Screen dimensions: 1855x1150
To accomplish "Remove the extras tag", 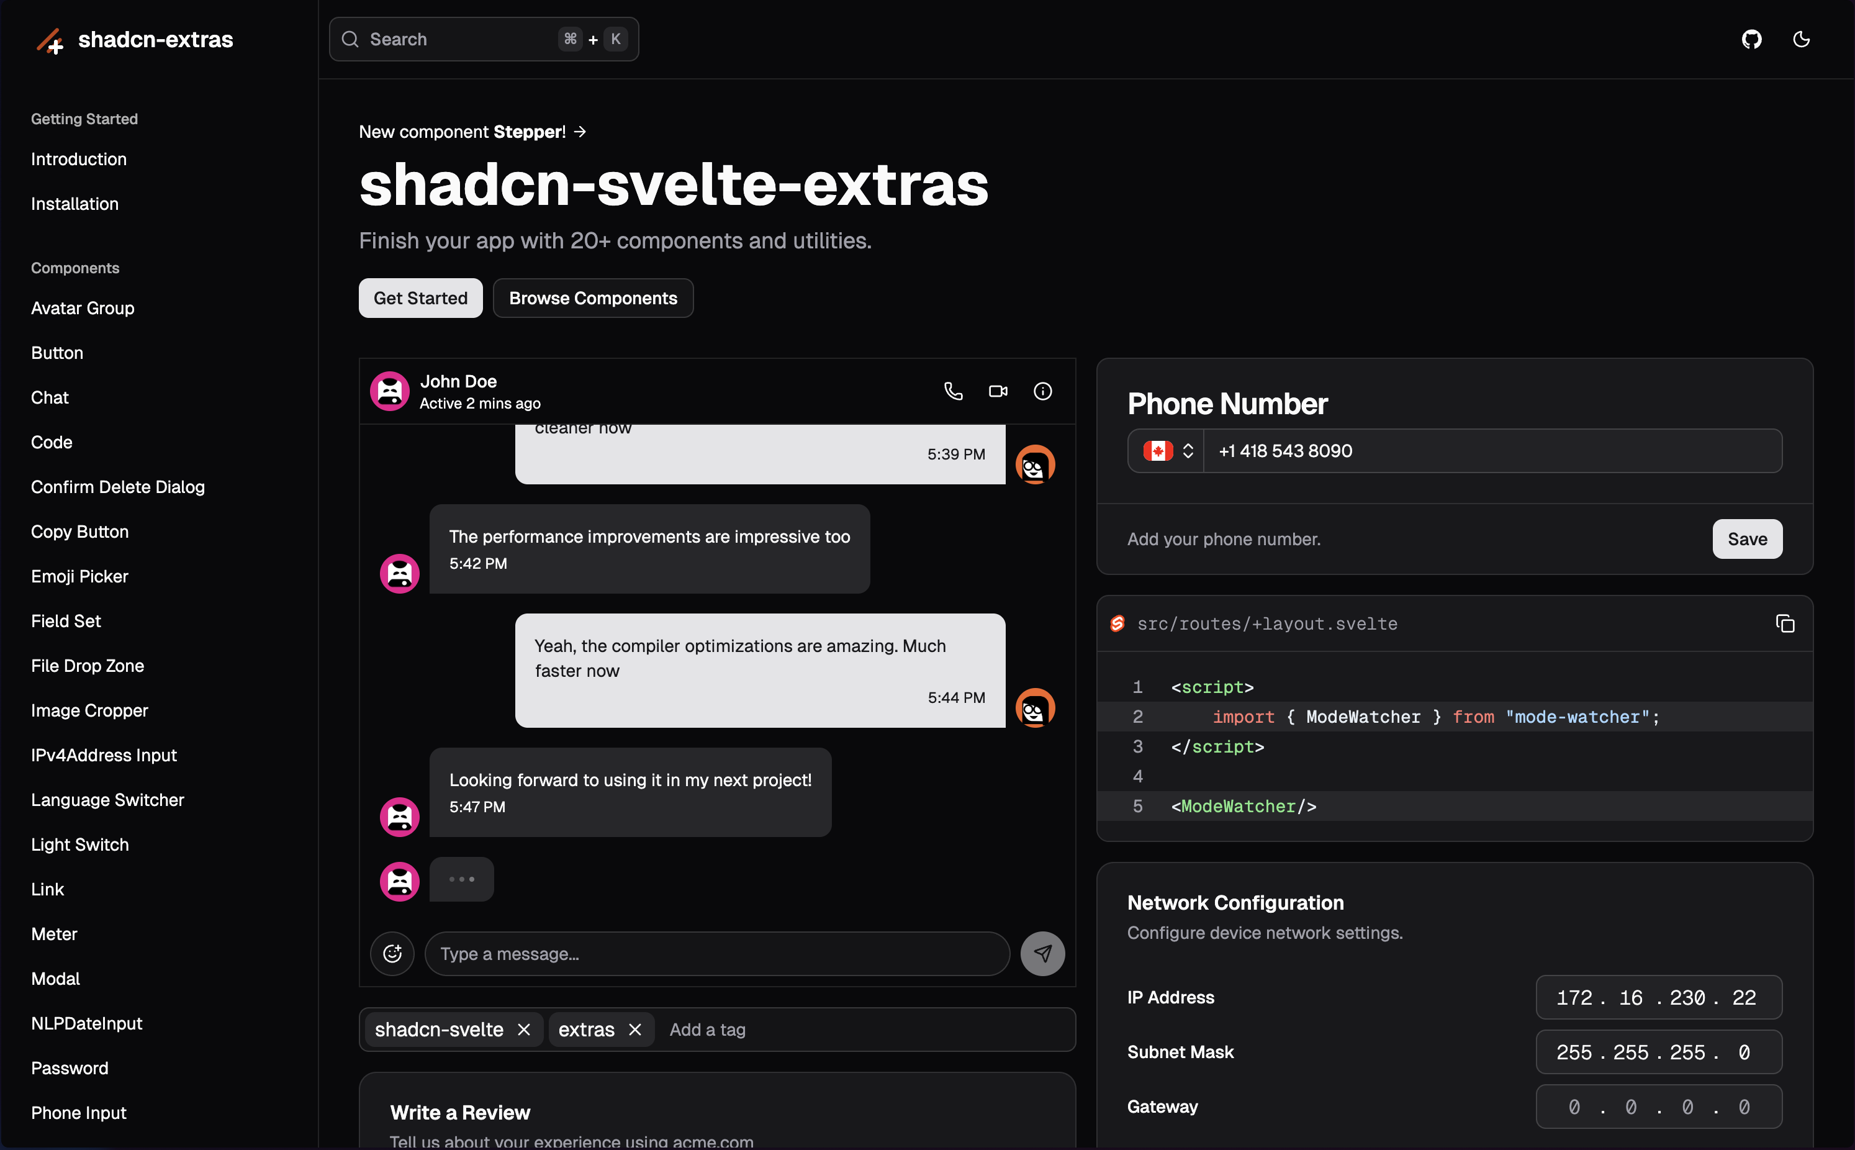I will 635,1029.
